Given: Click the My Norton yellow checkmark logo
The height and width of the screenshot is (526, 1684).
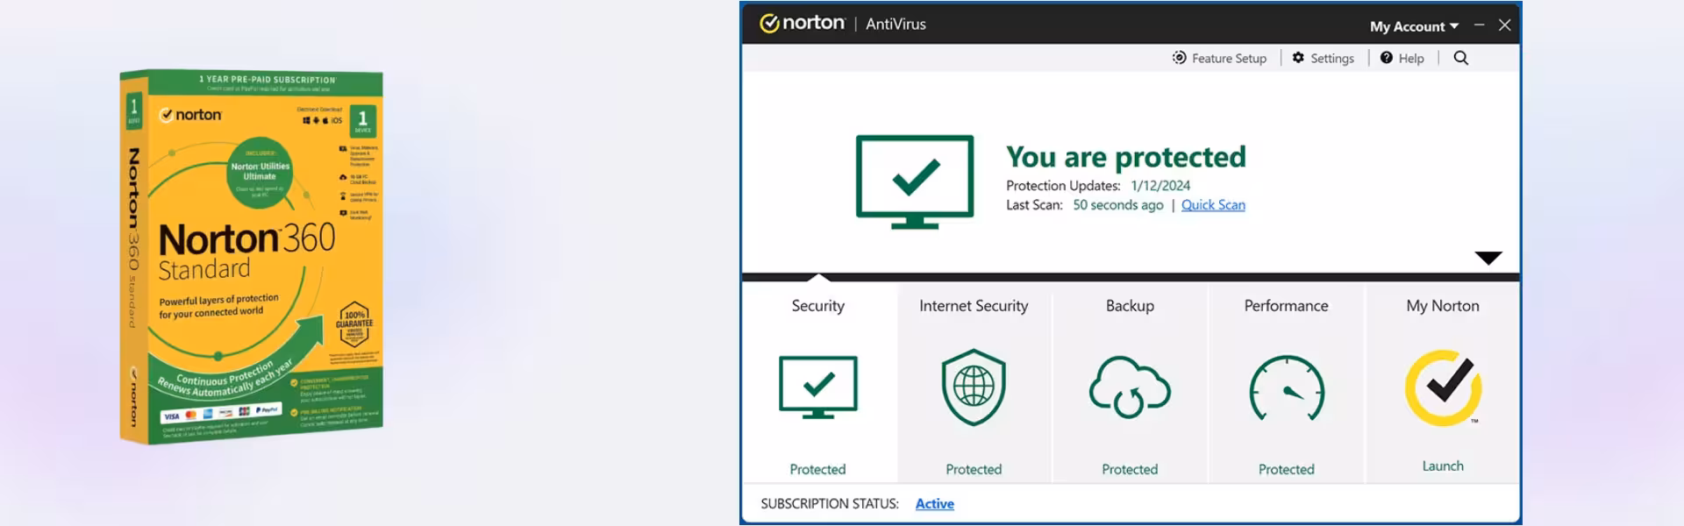Looking at the screenshot, I should [1444, 387].
